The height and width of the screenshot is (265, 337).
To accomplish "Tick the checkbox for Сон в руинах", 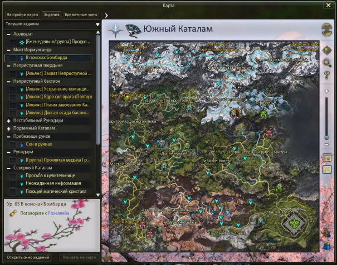I will [12, 144].
